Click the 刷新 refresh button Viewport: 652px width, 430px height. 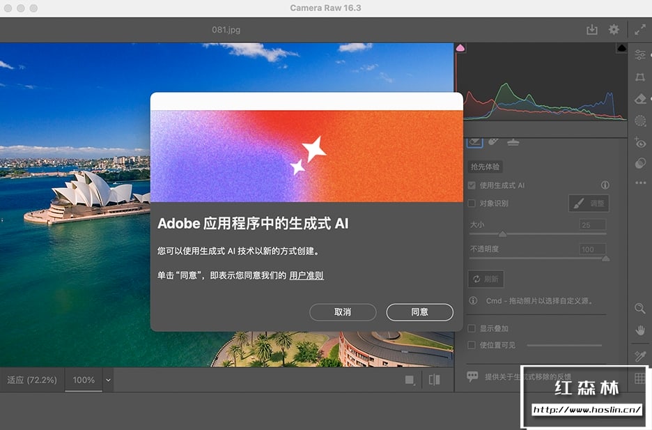(x=486, y=279)
